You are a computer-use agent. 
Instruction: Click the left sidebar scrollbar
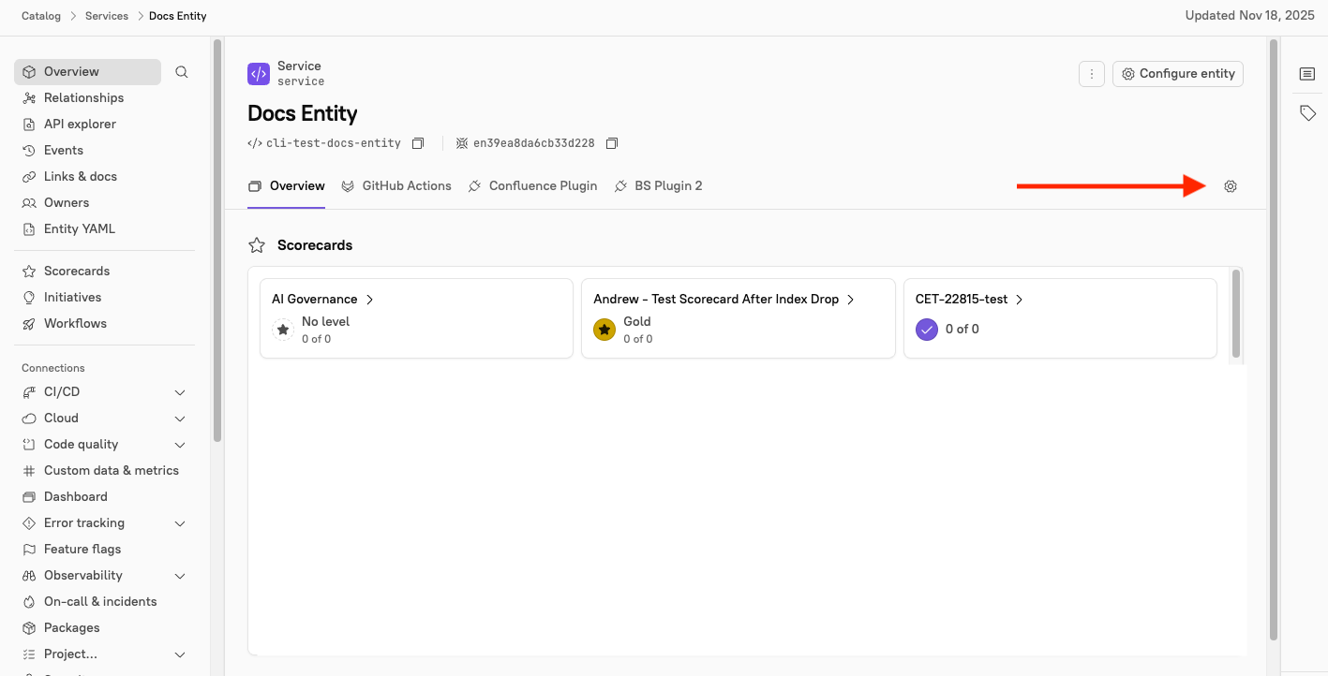pyautogui.click(x=217, y=239)
